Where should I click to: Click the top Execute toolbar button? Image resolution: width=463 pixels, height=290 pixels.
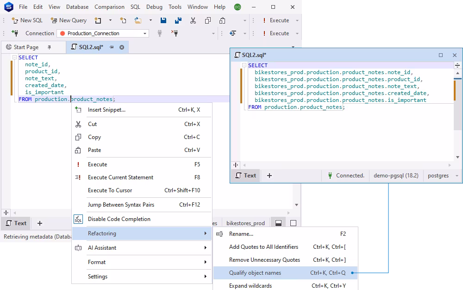coord(276,20)
